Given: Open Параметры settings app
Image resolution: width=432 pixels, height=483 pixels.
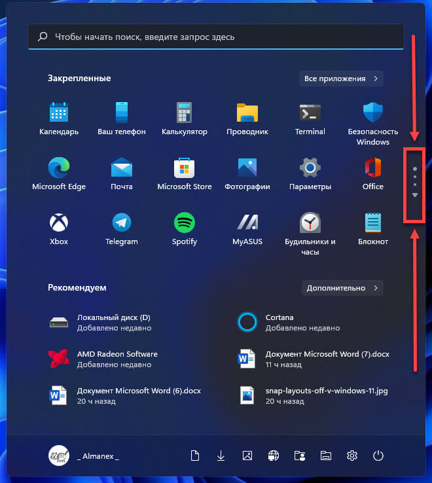Looking at the screenshot, I should 310,173.
